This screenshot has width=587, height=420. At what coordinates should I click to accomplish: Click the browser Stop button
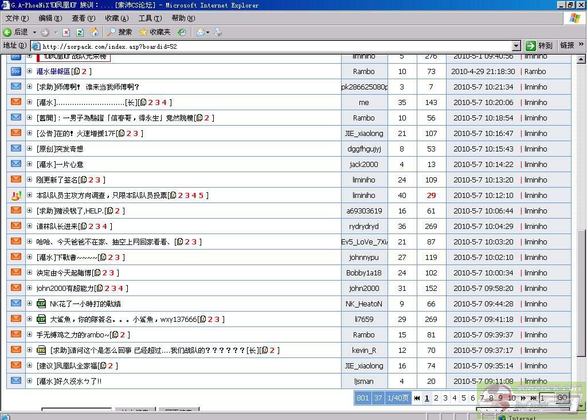pos(66,32)
